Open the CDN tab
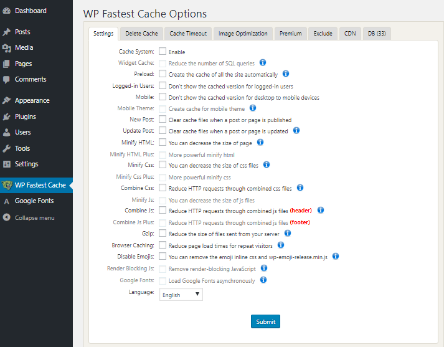This screenshot has height=347, width=444. point(350,34)
